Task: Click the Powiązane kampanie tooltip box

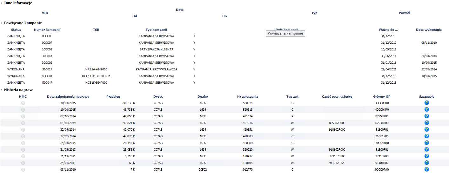Action: pyautogui.click(x=285, y=33)
